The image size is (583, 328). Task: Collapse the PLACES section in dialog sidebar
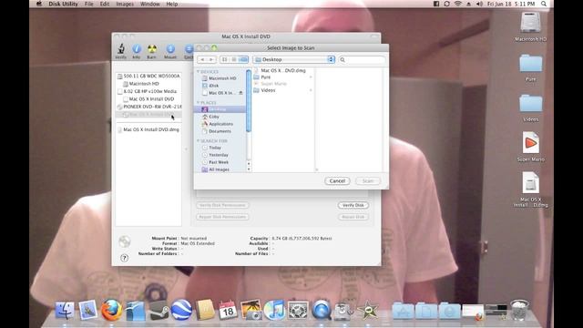[199, 102]
